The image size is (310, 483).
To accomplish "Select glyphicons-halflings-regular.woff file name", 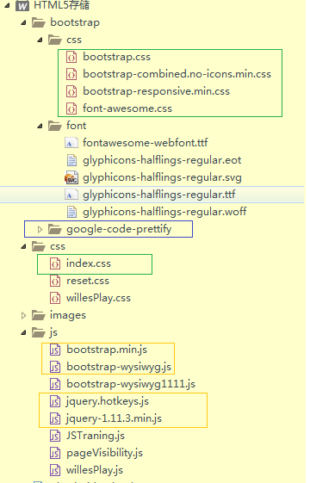I will (164, 213).
